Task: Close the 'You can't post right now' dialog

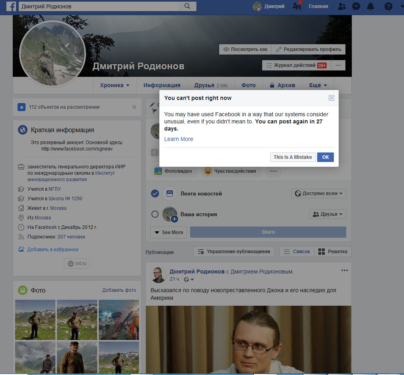Action: (331, 98)
